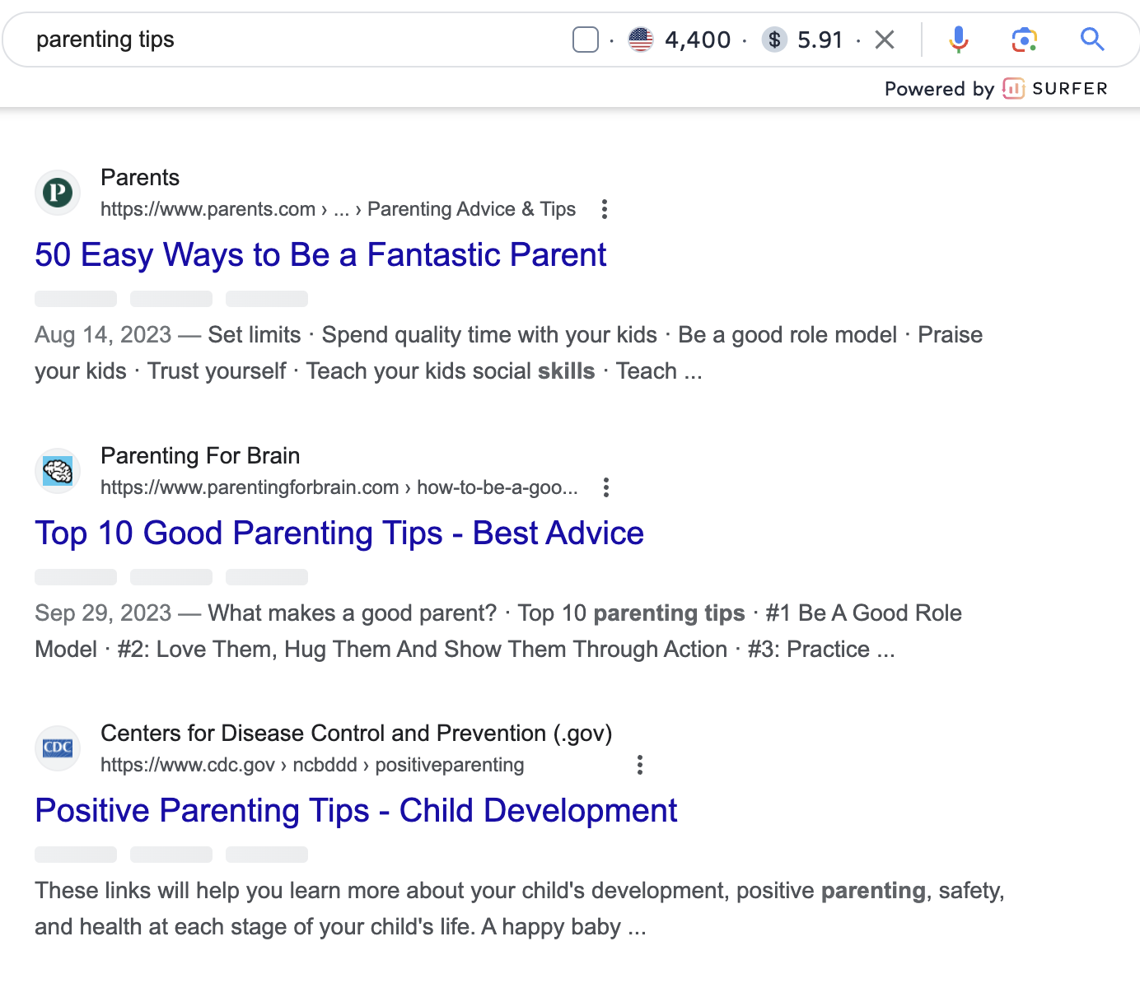
Task: Click the 'Parenting For Brain' site name
Action: (200, 456)
